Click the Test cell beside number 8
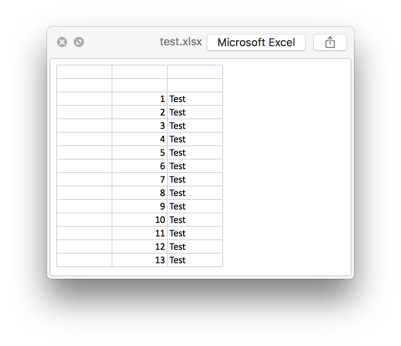The image size is (401, 346). [195, 193]
